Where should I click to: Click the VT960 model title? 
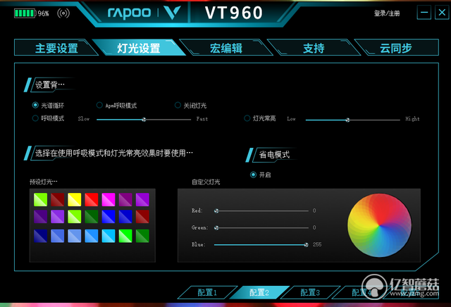click(234, 13)
